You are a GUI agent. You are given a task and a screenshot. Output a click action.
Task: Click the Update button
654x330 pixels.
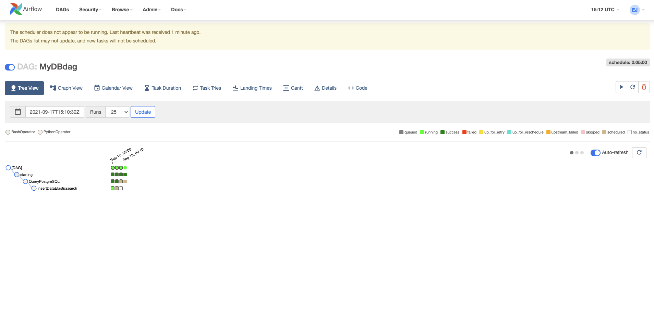click(143, 112)
